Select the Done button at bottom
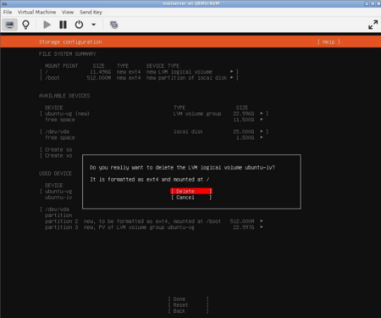The height and width of the screenshot is (318, 381). pyautogui.click(x=188, y=299)
